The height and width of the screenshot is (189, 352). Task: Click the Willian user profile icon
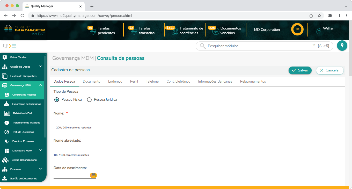click(x=318, y=31)
